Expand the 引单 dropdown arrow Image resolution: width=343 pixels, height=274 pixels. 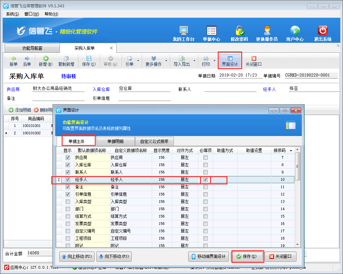coord(138,61)
